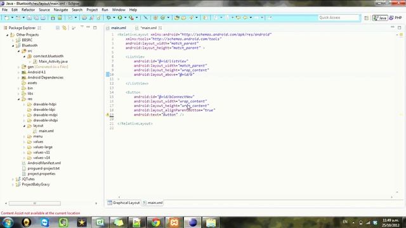Click the New file toolbar icon

pos(7,18)
